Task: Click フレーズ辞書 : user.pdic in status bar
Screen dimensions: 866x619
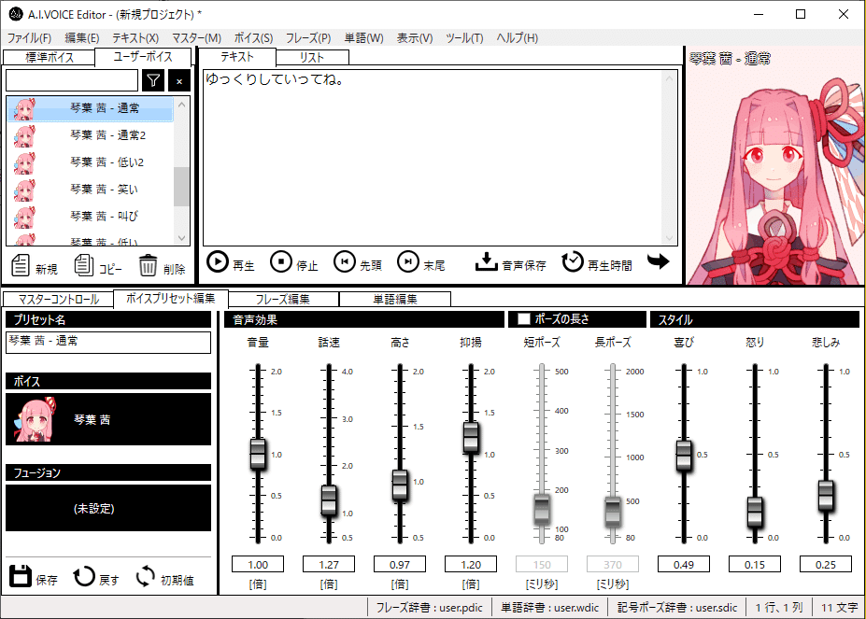Action: [429, 608]
